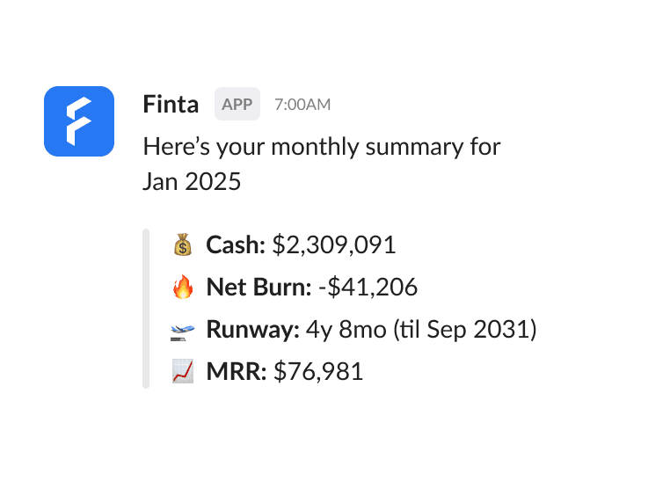
Task: Open the Finta sender name
Action: pyautogui.click(x=171, y=105)
